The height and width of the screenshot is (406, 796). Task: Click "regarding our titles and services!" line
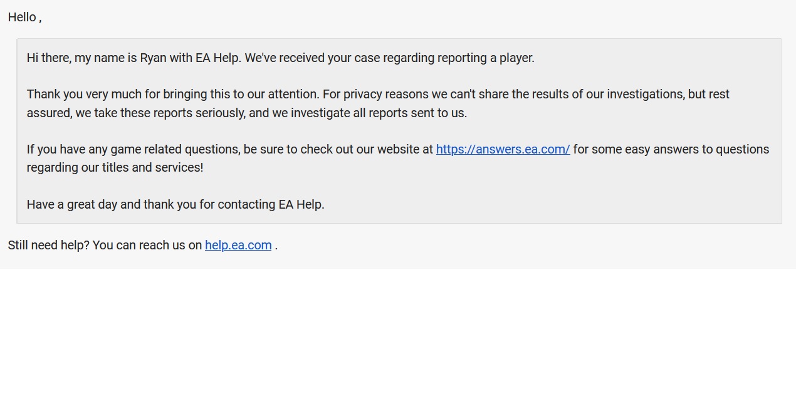pos(115,168)
